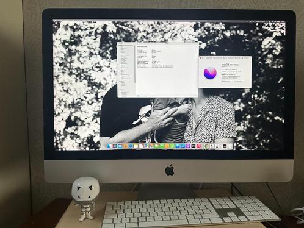Click Software Update button in About window
Screen dimensions: 304x228
pyautogui.click(x=237, y=81)
